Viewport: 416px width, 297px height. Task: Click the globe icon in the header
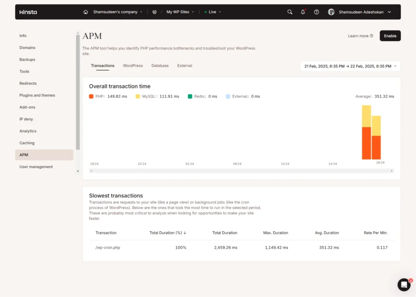[x=154, y=12]
